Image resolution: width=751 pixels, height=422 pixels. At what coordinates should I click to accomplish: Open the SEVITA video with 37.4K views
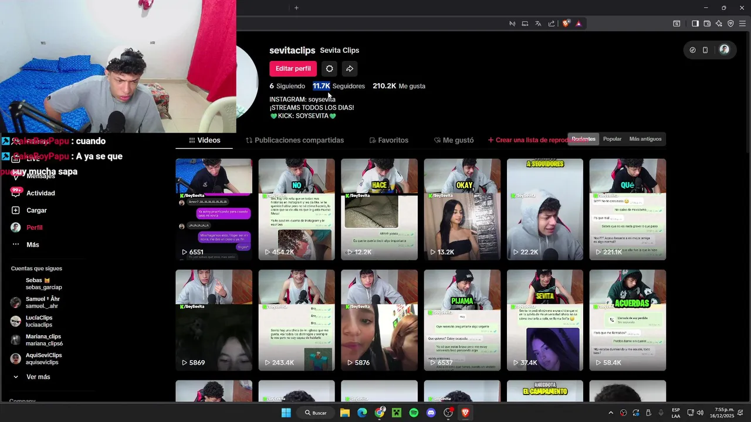point(545,320)
